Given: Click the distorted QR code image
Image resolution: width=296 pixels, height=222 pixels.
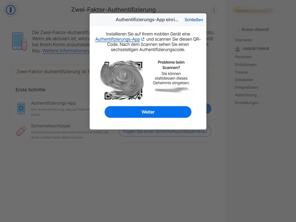Looking at the screenshot, I should [x=122, y=80].
